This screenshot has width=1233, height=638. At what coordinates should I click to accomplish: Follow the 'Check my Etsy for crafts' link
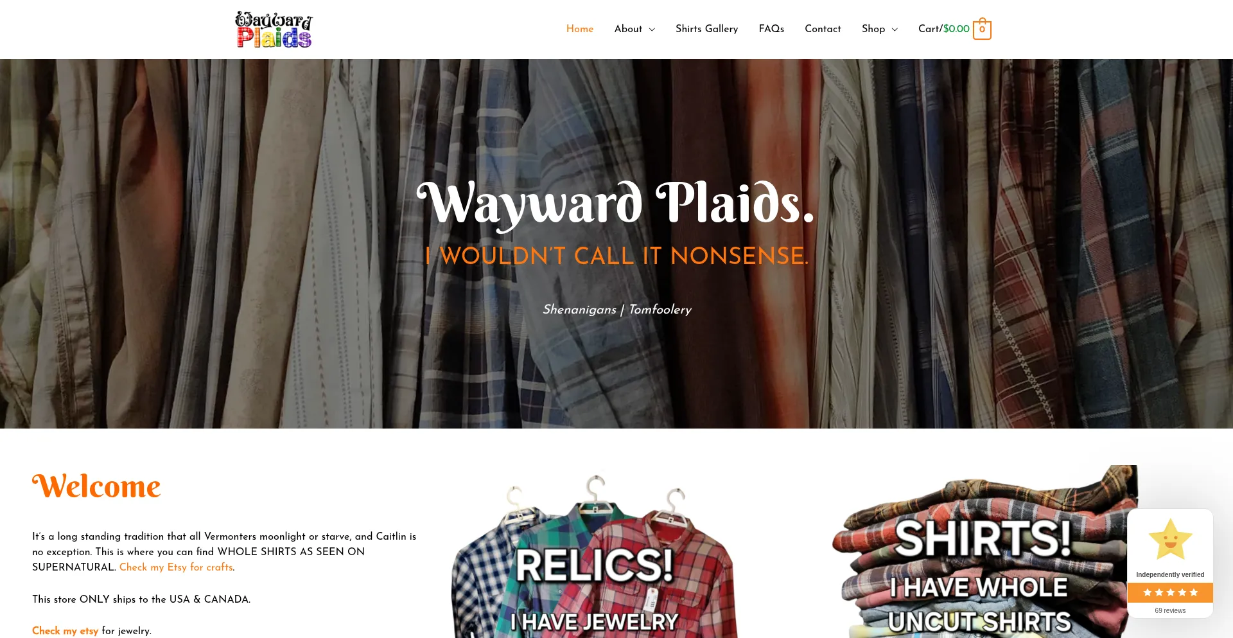176,567
